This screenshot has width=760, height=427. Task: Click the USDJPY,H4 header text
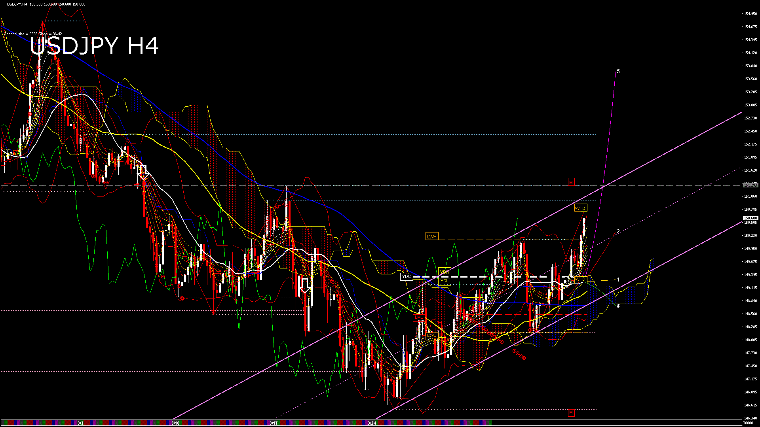17,4
